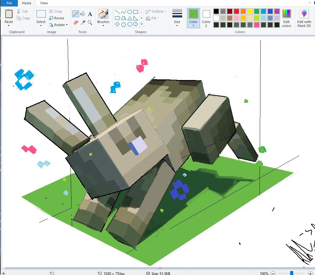Viewport: 315px width, 275px height.
Task: Click the Crop button
Action: point(56,11)
